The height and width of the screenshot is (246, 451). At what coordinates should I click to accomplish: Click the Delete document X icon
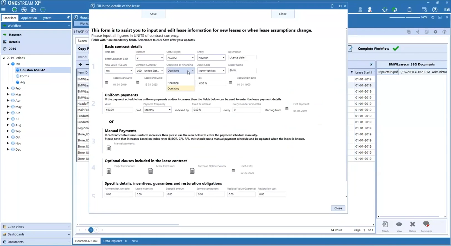(x=412, y=224)
